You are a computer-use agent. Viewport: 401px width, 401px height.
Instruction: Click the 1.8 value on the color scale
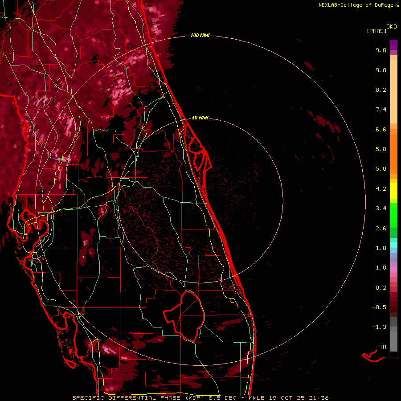381,248
